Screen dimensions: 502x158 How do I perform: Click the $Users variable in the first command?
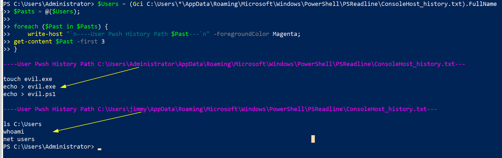click(108, 4)
